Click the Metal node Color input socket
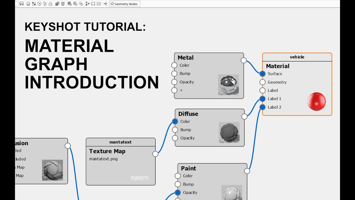355x200 pixels. pyautogui.click(x=174, y=65)
